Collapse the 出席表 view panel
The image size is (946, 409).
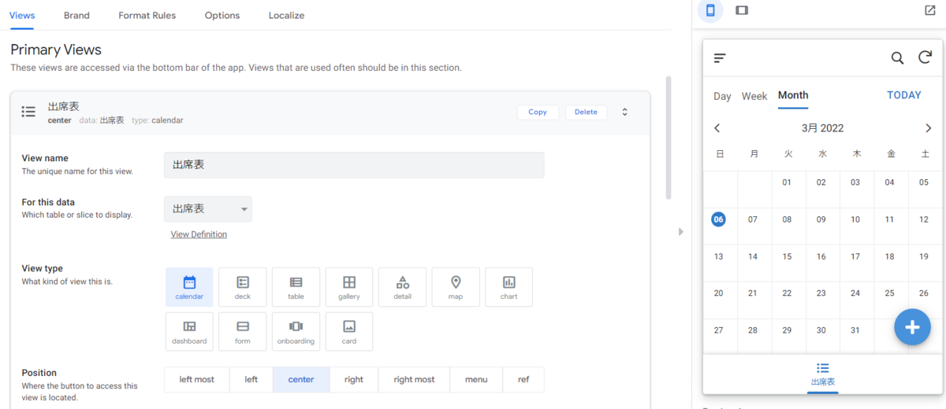pyautogui.click(x=624, y=112)
